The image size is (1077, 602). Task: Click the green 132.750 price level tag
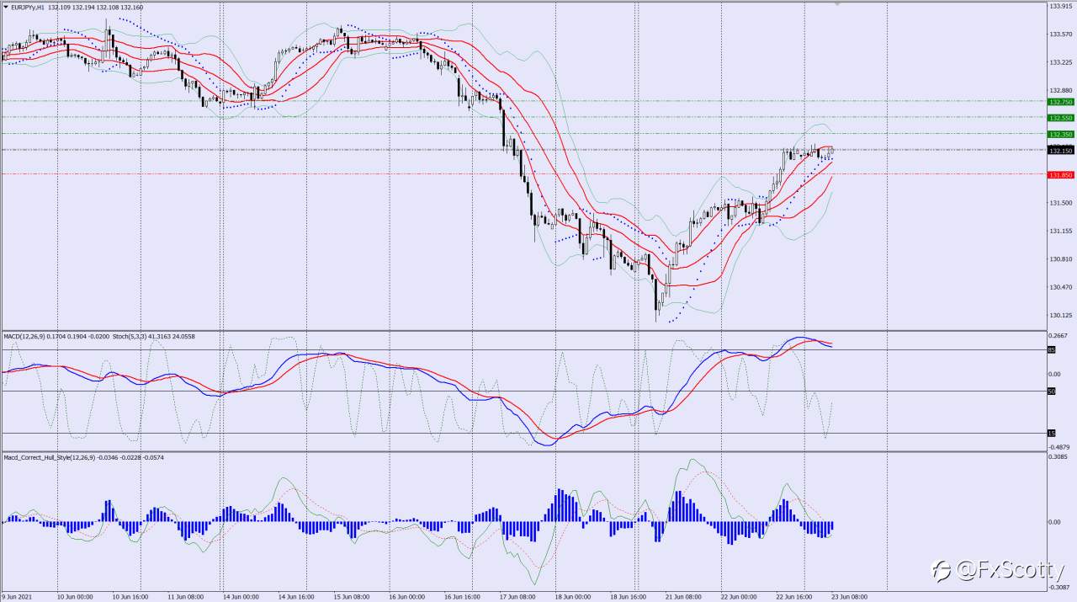pos(1061,101)
